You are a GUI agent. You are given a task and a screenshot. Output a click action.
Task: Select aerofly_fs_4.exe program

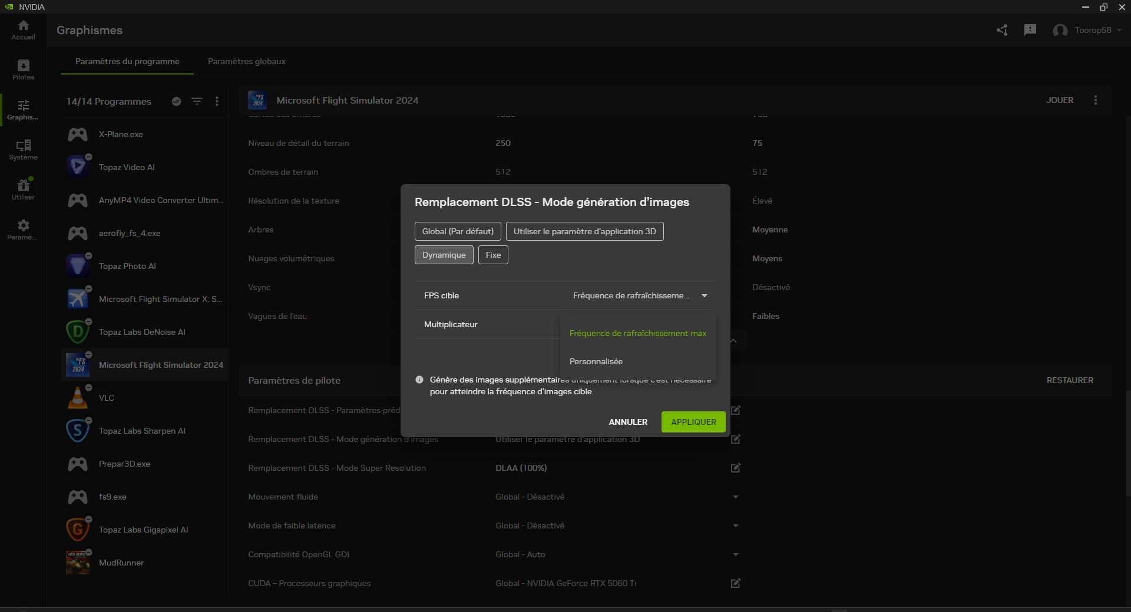(x=145, y=233)
